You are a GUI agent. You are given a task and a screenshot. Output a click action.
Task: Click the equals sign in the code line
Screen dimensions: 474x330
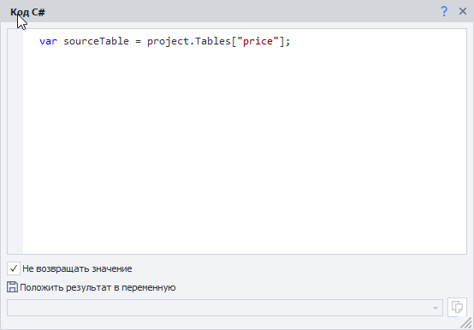[x=138, y=41]
